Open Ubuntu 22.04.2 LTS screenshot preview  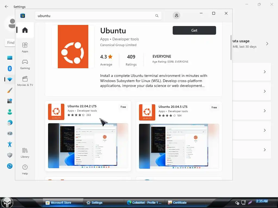pyautogui.click(x=88, y=146)
